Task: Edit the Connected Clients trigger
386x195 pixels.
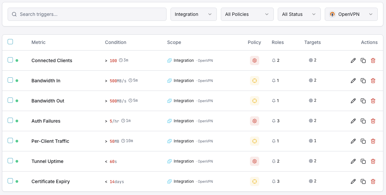Action: [x=353, y=60]
